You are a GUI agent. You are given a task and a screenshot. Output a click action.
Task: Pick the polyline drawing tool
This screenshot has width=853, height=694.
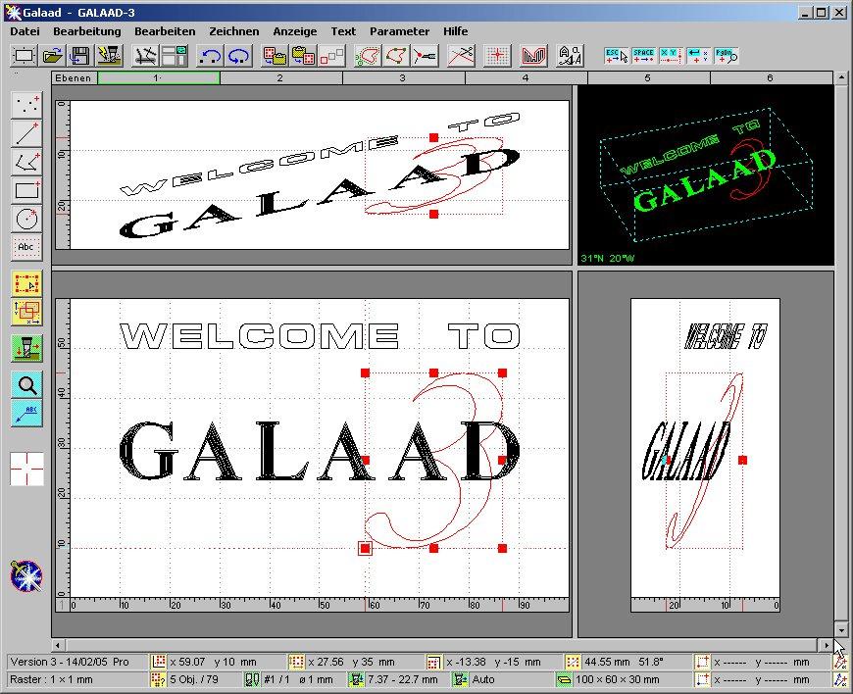click(x=26, y=162)
